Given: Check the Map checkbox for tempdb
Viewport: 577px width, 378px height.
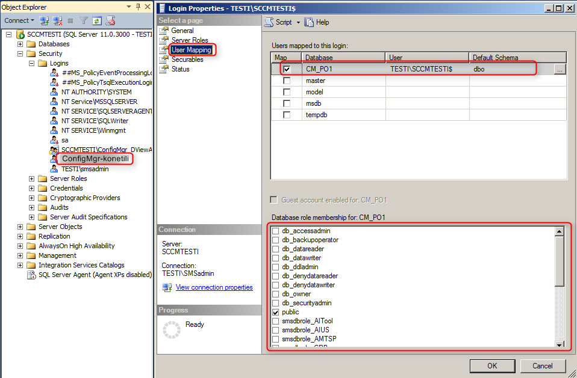Looking at the screenshot, I should pos(287,115).
